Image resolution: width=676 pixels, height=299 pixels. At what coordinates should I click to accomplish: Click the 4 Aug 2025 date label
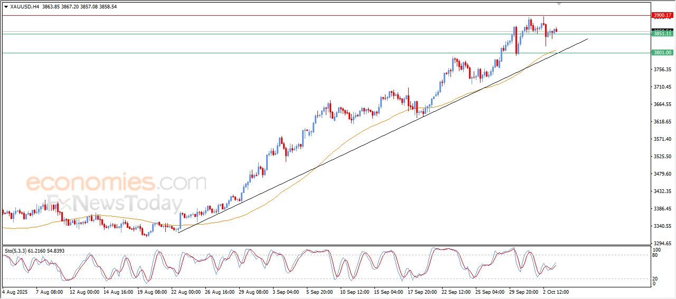pyautogui.click(x=14, y=292)
